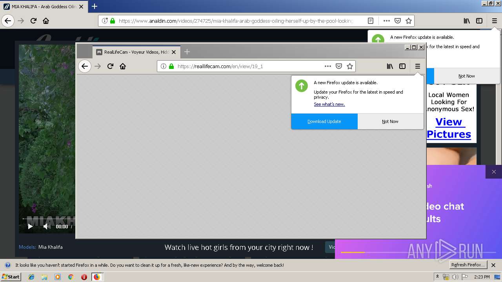Go back in the background analdin window
This screenshot has height=282, width=502.
coord(8,21)
